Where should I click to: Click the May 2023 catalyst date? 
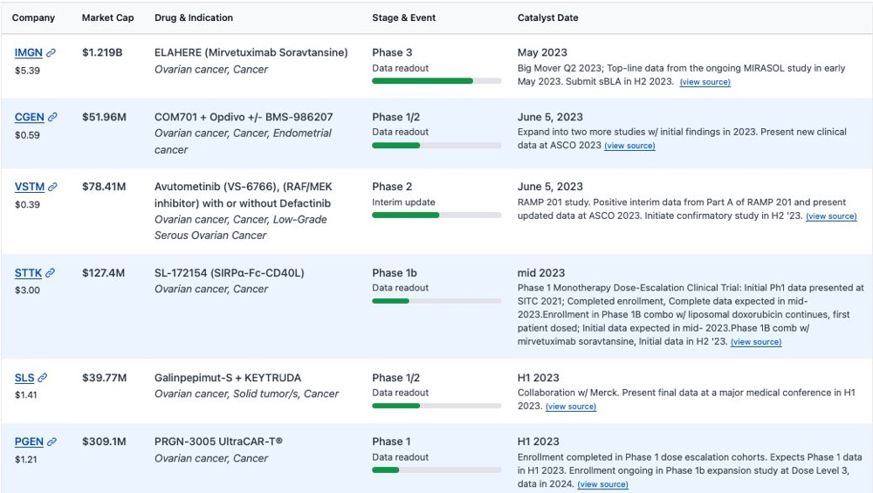tap(542, 53)
